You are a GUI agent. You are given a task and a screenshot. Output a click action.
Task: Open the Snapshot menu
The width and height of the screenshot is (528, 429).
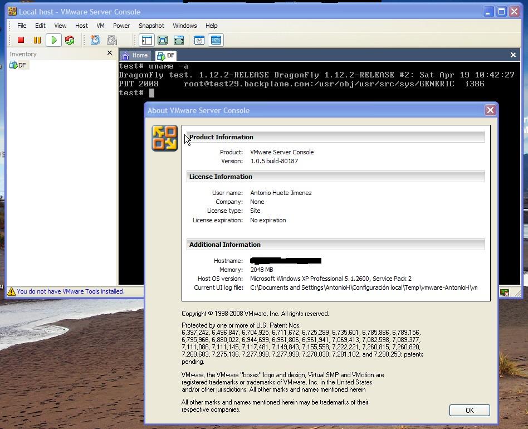tap(151, 26)
